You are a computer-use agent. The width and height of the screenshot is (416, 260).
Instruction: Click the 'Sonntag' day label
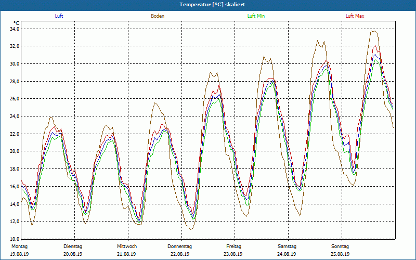click(x=340, y=246)
